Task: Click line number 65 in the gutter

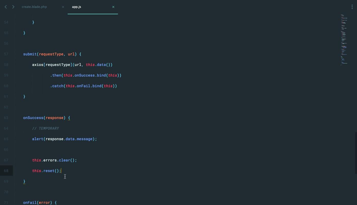Action: coord(6,139)
